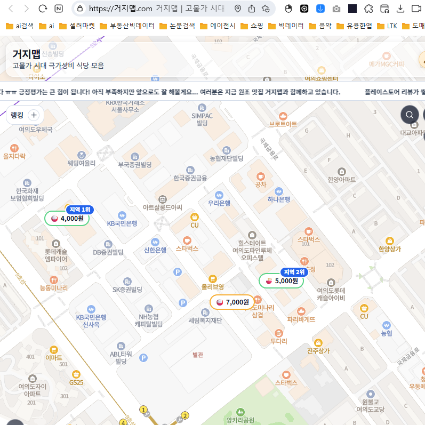The image size is (425, 425).
Task: Open the ai검색 bookmark folder
Action: point(20,26)
